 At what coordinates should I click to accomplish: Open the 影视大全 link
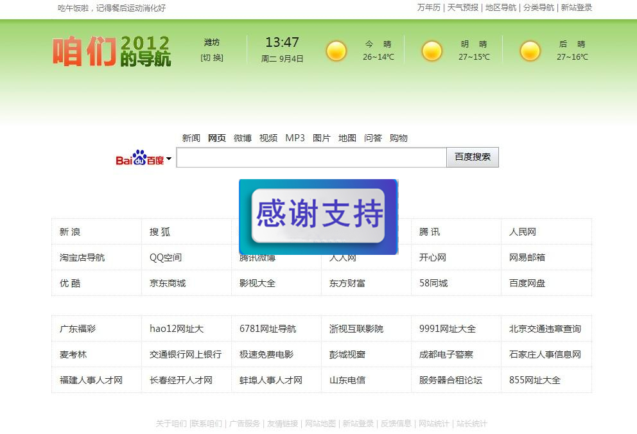pos(257,283)
